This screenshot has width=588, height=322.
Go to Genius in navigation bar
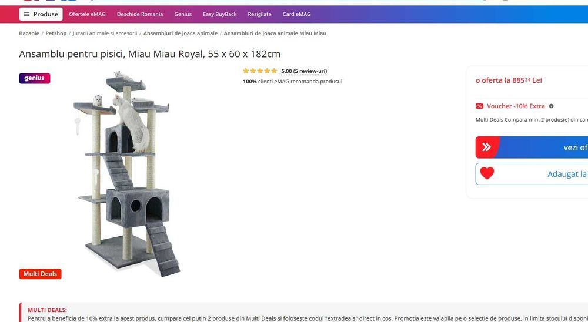click(x=183, y=14)
